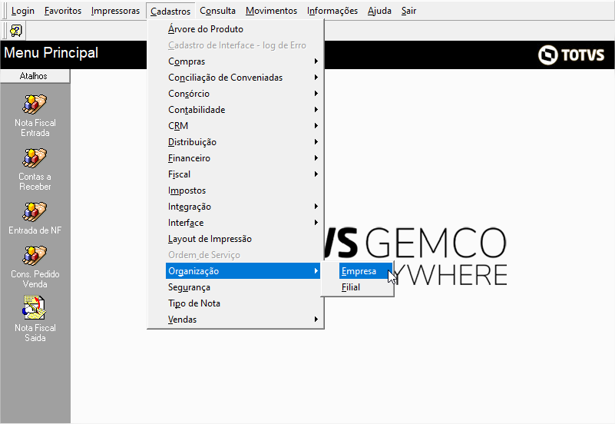
Task: Expand the Interface submenu
Action: click(243, 223)
